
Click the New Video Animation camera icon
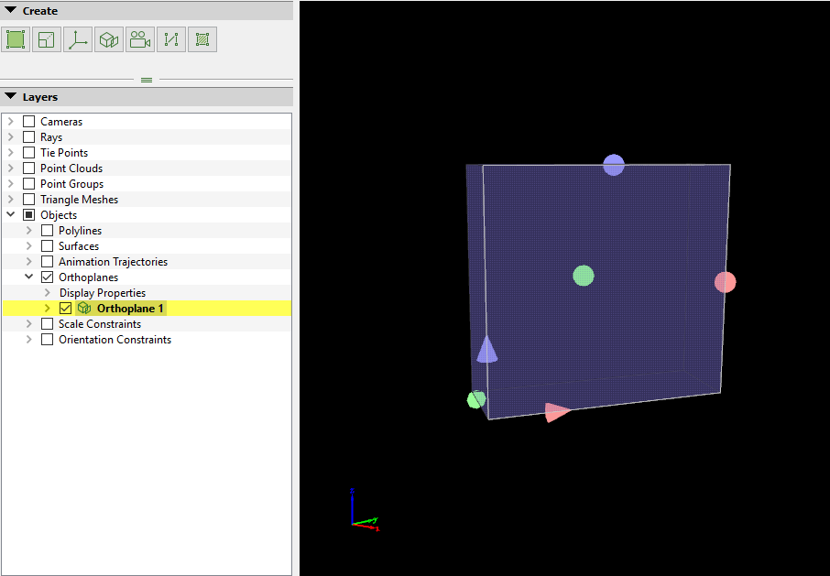(140, 39)
